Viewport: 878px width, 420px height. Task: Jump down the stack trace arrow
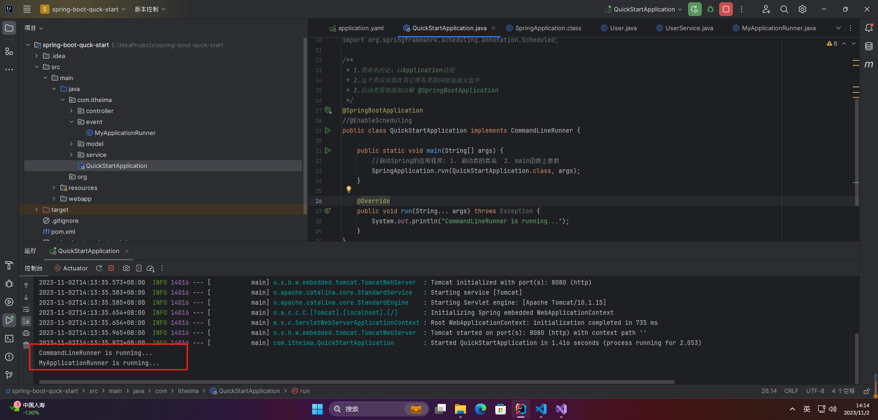[x=26, y=297]
